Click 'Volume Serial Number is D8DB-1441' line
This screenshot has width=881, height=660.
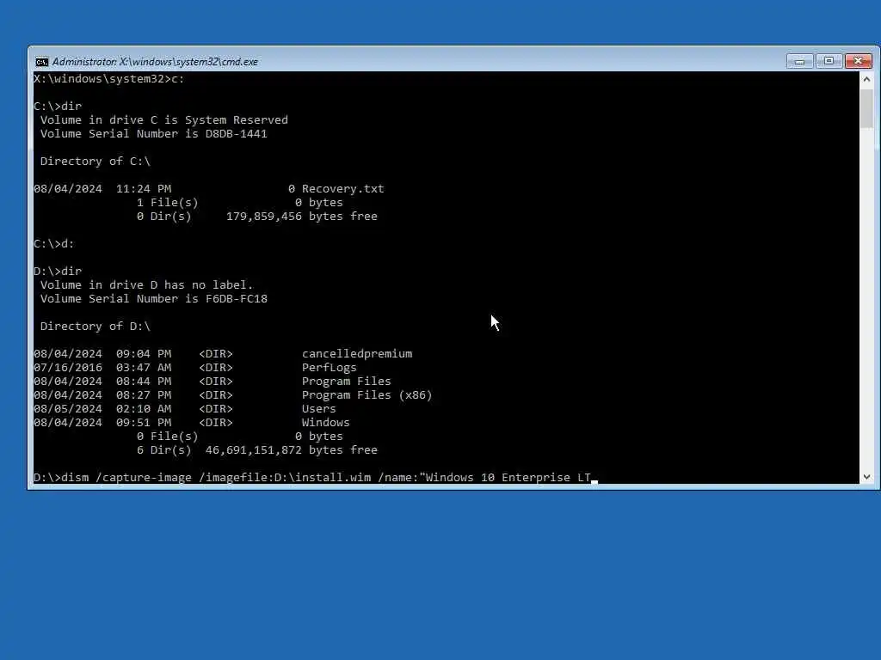pyautogui.click(x=153, y=133)
